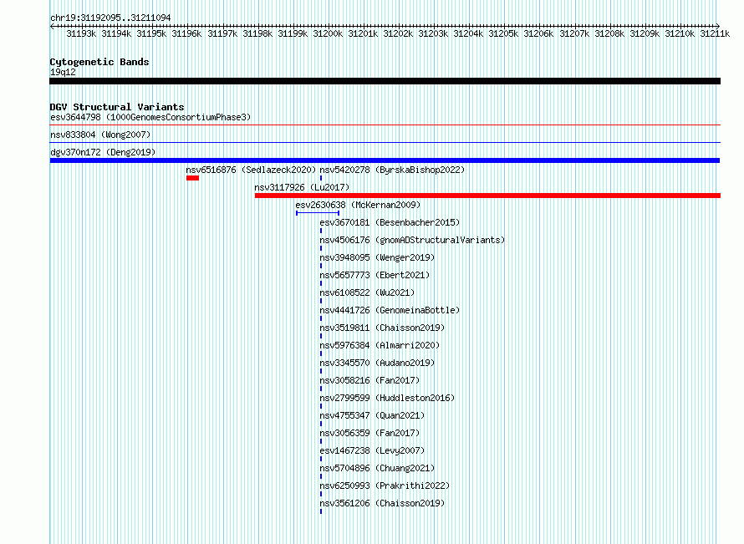Viewport: 744px width, 544px height.
Task: Select nsv5976384 (Almarri2020) variant label
Action: [x=380, y=345]
